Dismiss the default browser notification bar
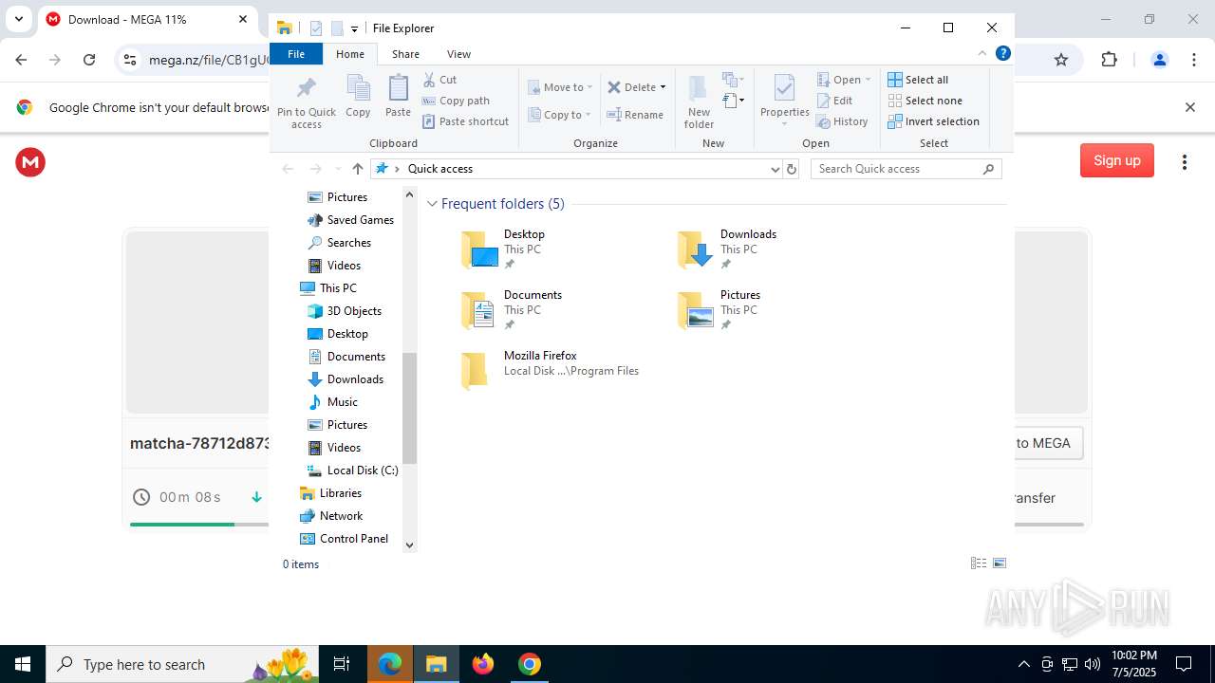The width and height of the screenshot is (1215, 683). [x=1189, y=107]
